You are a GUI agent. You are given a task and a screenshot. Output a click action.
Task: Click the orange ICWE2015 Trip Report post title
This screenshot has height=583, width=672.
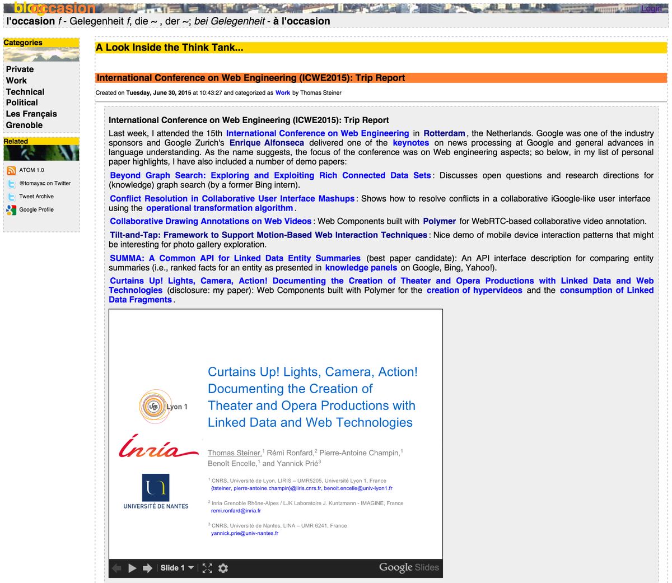pyautogui.click(x=251, y=78)
